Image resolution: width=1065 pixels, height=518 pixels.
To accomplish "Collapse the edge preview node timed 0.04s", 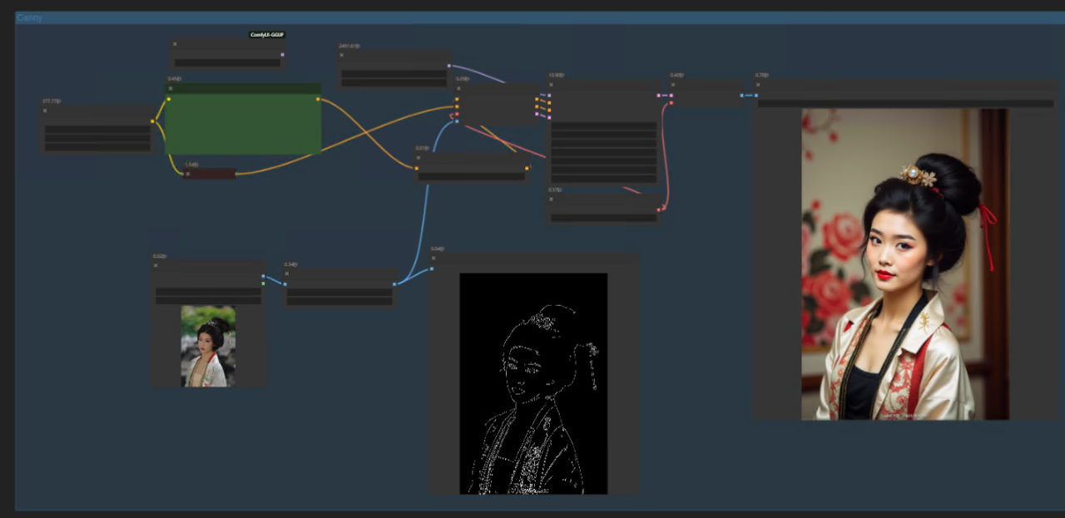I will [433, 258].
